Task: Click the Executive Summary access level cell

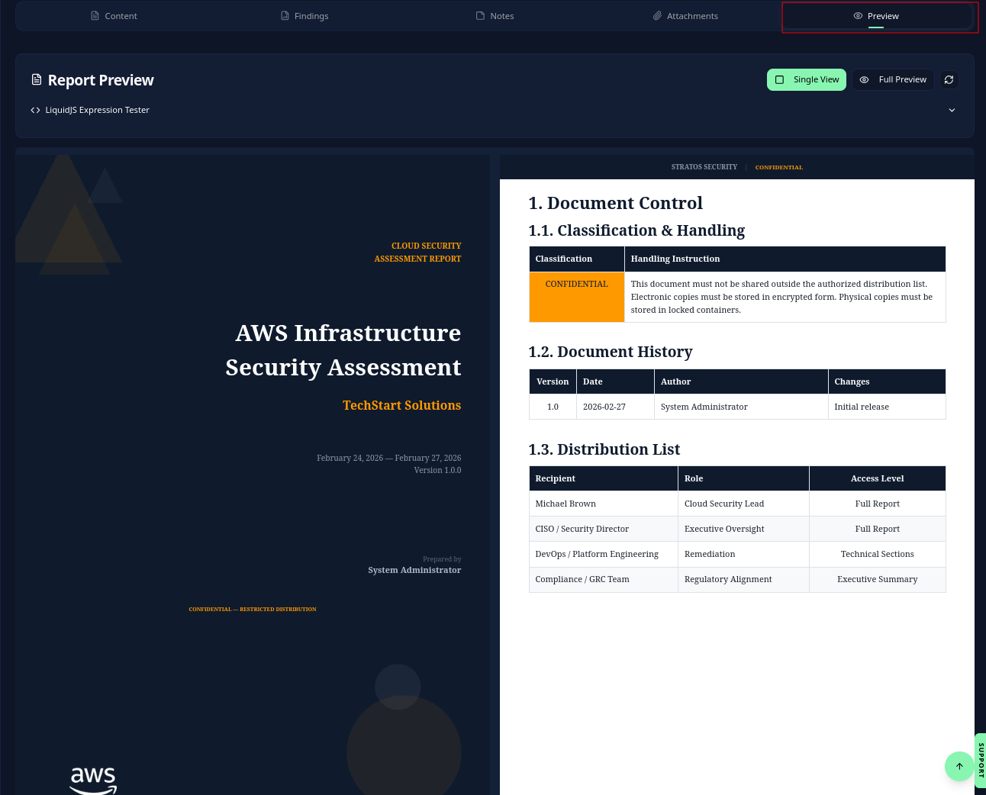Action: pos(878,579)
